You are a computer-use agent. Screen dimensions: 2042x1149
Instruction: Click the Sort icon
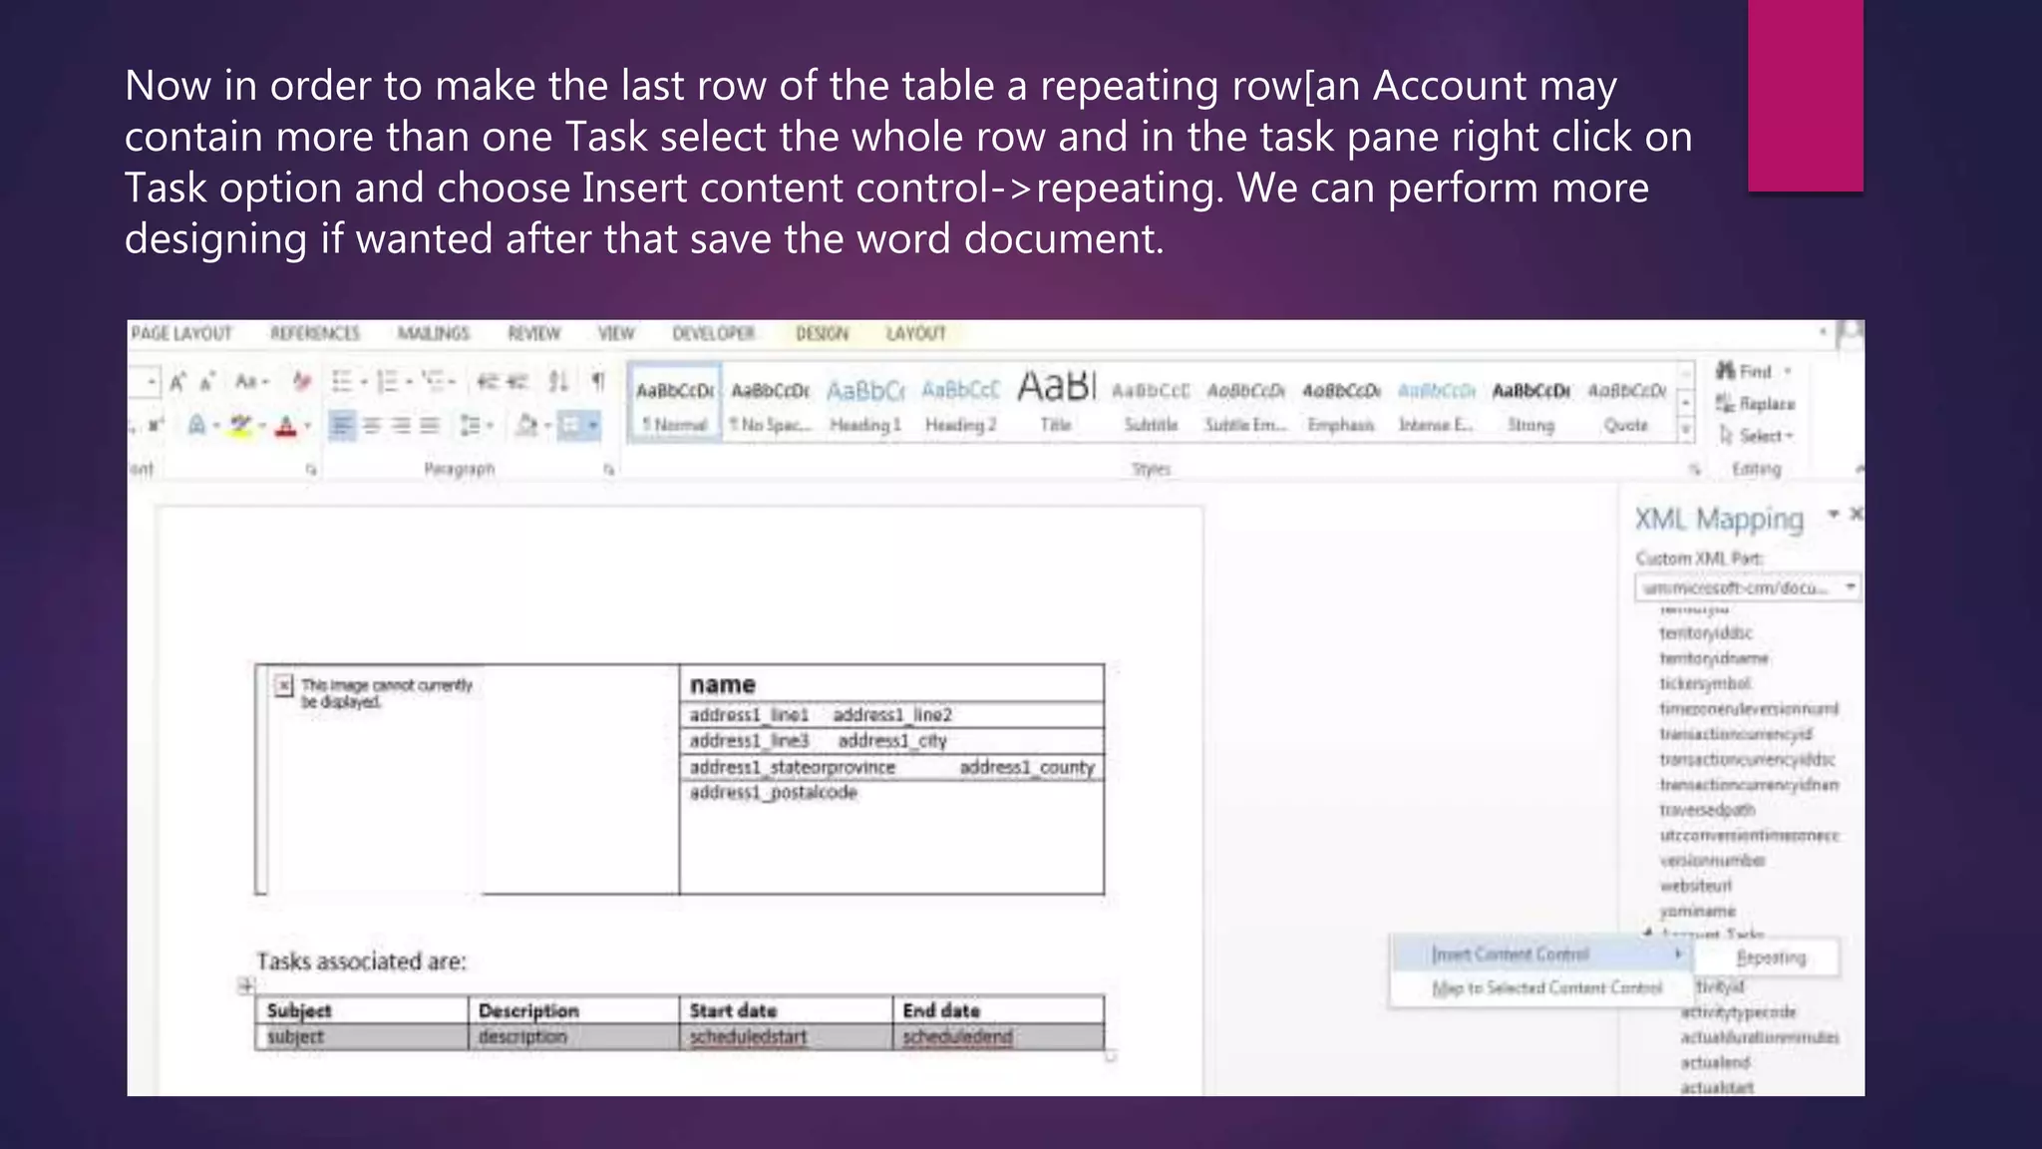[x=558, y=382]
